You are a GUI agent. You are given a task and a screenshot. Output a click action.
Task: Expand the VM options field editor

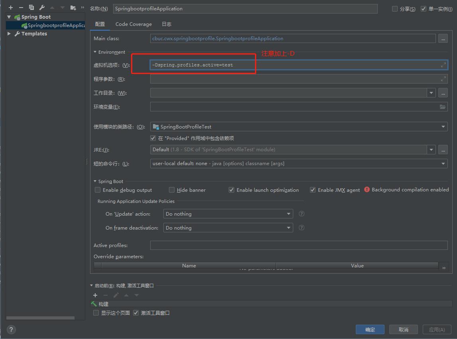[443, 65]
